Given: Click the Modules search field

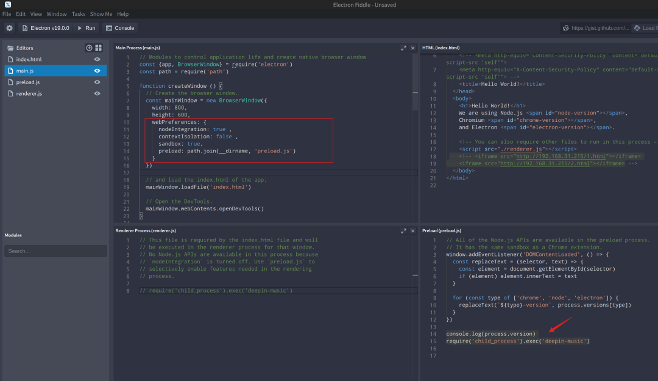Looking at the screenshot, I should [55, 251].
